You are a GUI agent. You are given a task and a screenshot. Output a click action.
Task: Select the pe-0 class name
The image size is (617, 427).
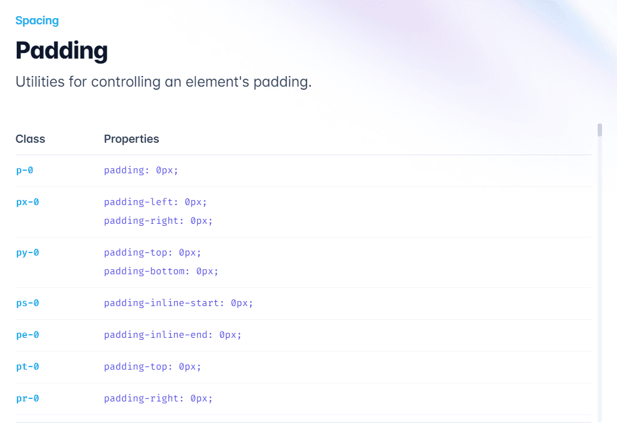coord(27,335)
